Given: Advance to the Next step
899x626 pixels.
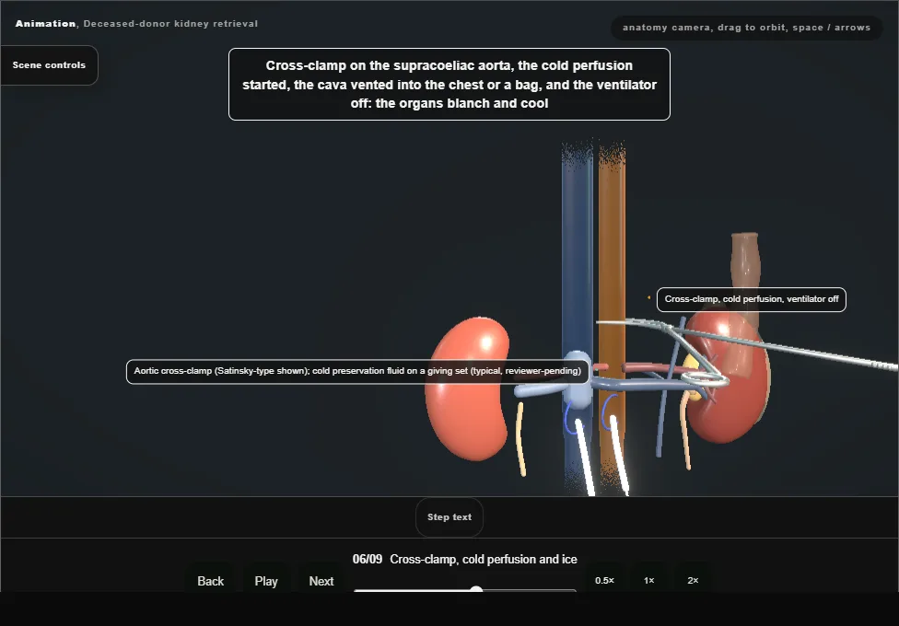Looking at the screenshot, I should coord(321,581).
